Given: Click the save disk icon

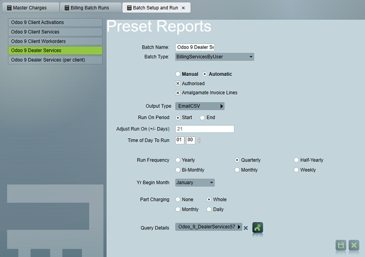Looking at the screenshot, I should coord(341,245).
